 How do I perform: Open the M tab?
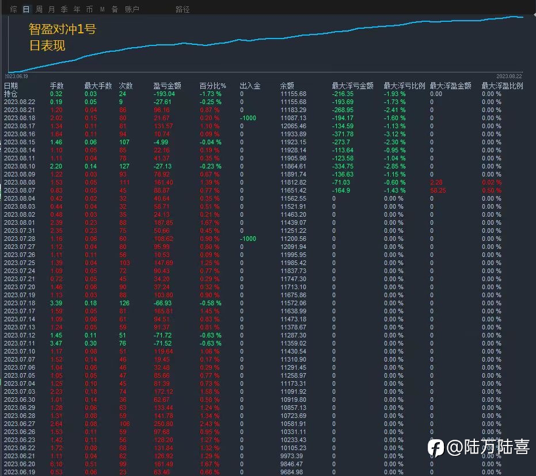point(102,9)
